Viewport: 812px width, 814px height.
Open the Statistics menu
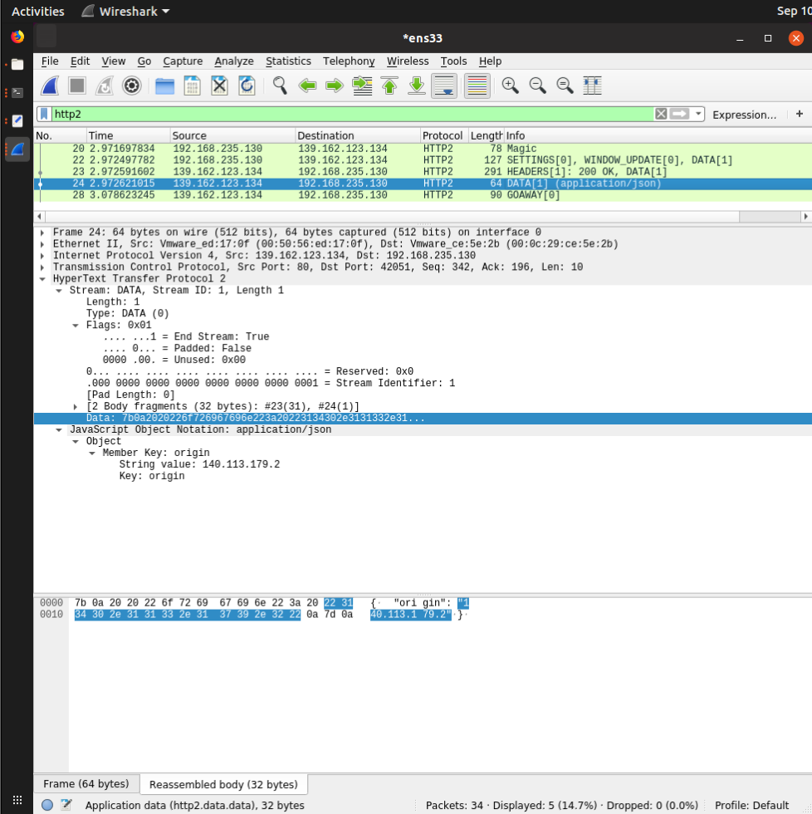tap(288, 61)
